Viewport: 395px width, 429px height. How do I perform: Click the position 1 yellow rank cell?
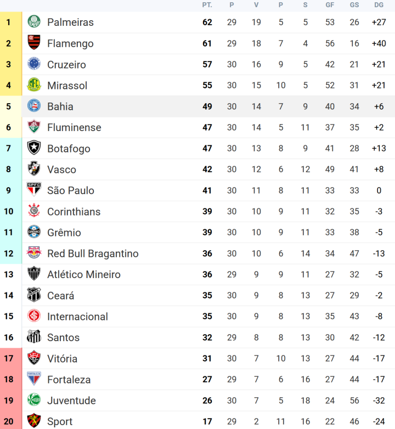[x=9, y=22]
